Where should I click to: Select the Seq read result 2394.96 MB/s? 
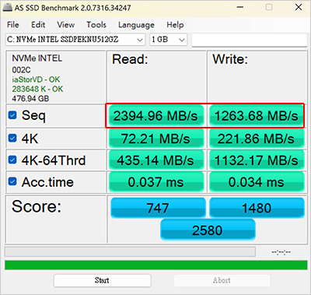tap(155, 116)
